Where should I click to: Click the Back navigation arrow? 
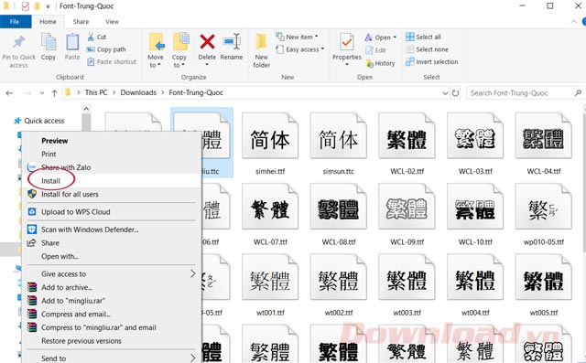10,93
